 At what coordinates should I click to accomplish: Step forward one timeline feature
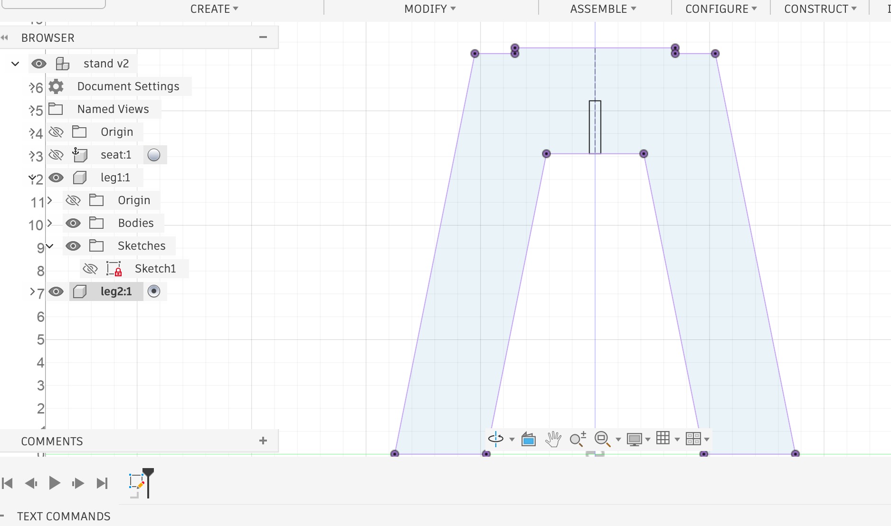(78, 483)
